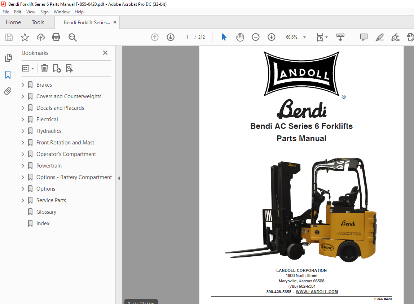Open the sign document pen tool
The image size is (414, 304).
point(395,37)
